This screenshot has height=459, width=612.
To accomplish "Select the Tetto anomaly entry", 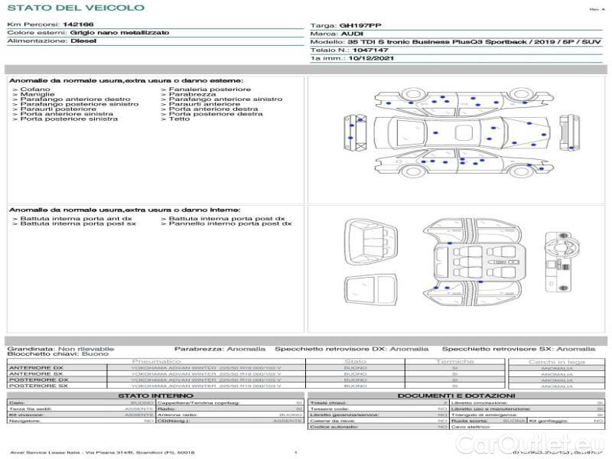I will [179, 119].
